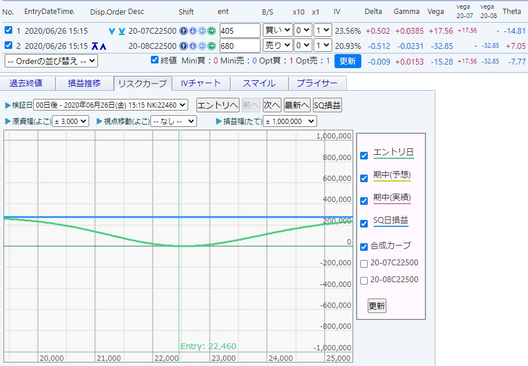Switch to IVチャート tab

(201, 83)
